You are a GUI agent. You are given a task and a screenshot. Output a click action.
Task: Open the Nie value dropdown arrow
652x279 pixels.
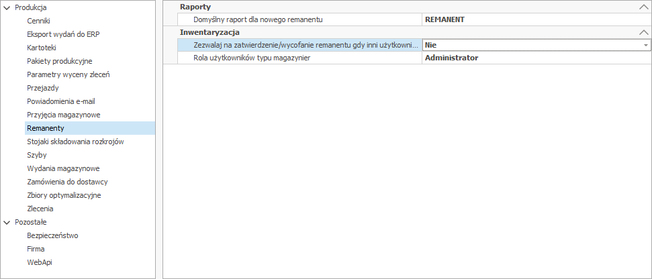point(646,45)
